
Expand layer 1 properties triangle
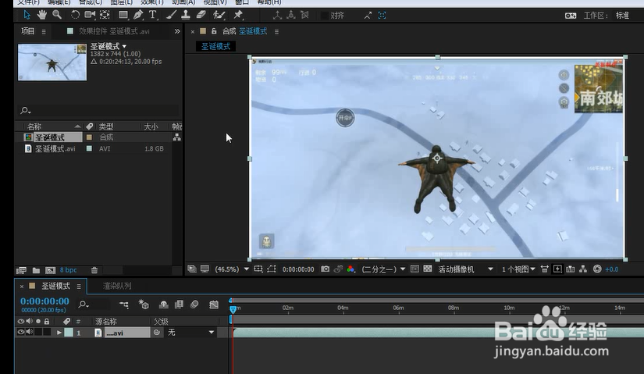coord(59,333)
